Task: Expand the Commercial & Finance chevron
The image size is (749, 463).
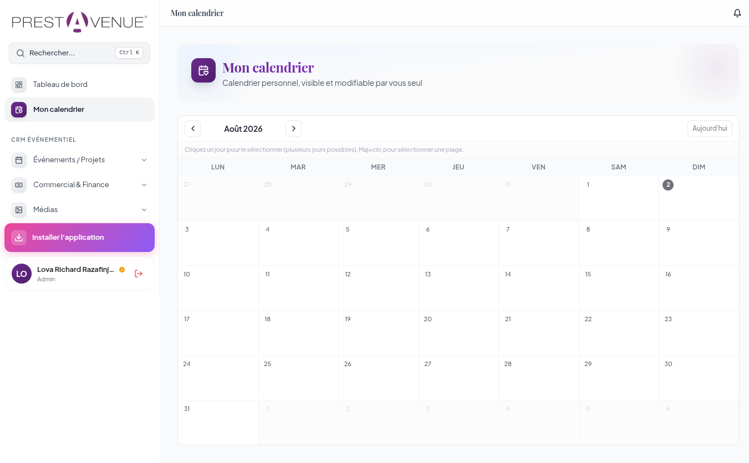Action: [144, 185]
